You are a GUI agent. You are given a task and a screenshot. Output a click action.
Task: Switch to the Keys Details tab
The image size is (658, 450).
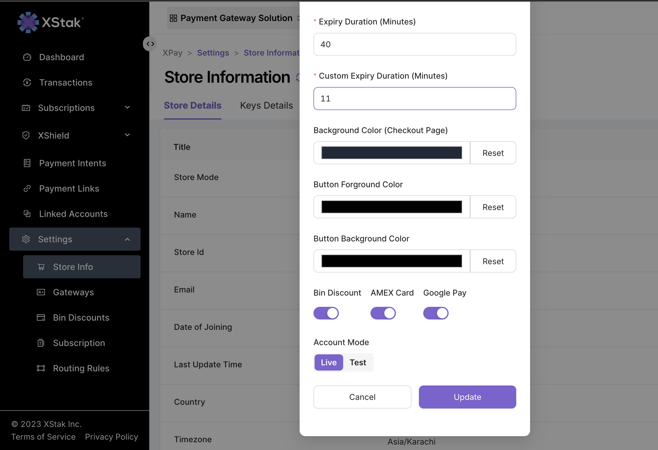click(266, 105)
